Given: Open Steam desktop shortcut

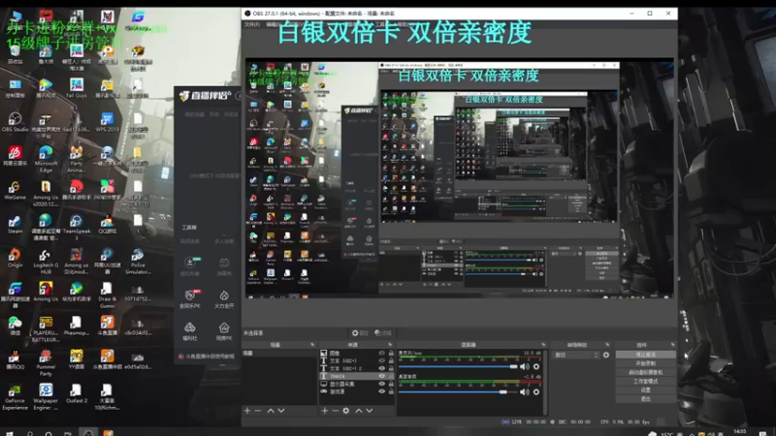Looking at the screenshot, I should point(15,224).
